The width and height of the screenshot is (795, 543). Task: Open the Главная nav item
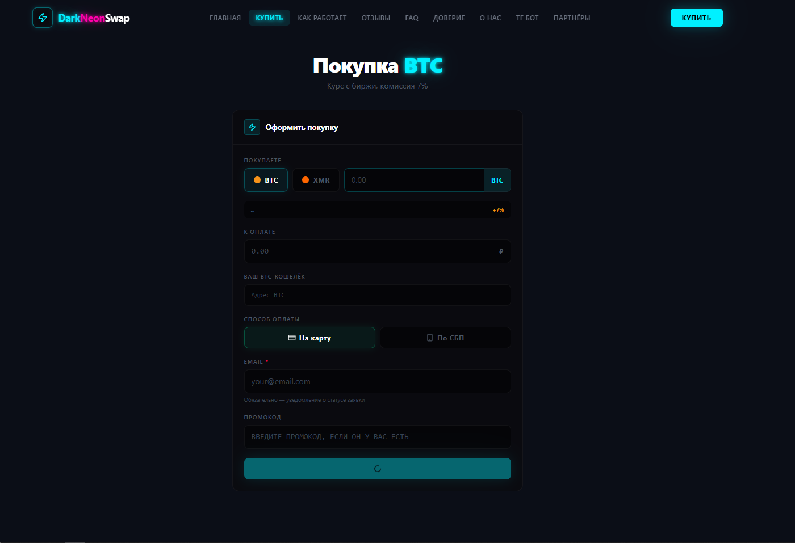tap(225, 18)
